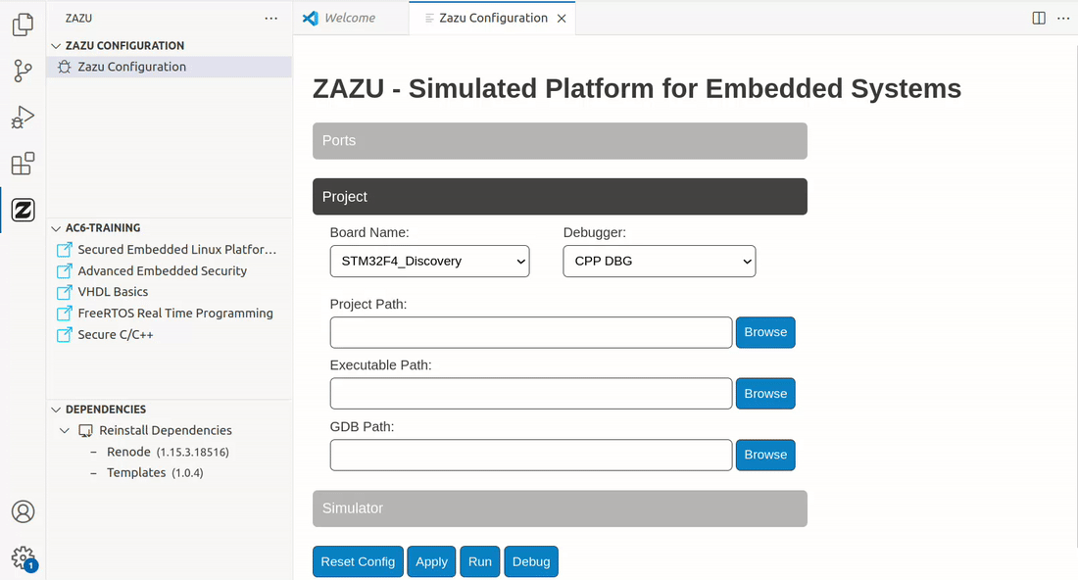Click link icon beside VHDL Basics
Screen dimensions: 1078x580
64,292
